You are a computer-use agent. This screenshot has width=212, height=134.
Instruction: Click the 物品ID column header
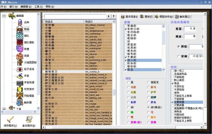tap(98, 22)
